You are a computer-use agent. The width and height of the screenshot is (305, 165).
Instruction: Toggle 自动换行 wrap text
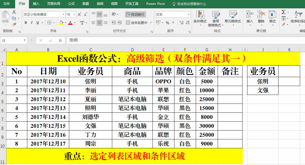coord(135,14)
